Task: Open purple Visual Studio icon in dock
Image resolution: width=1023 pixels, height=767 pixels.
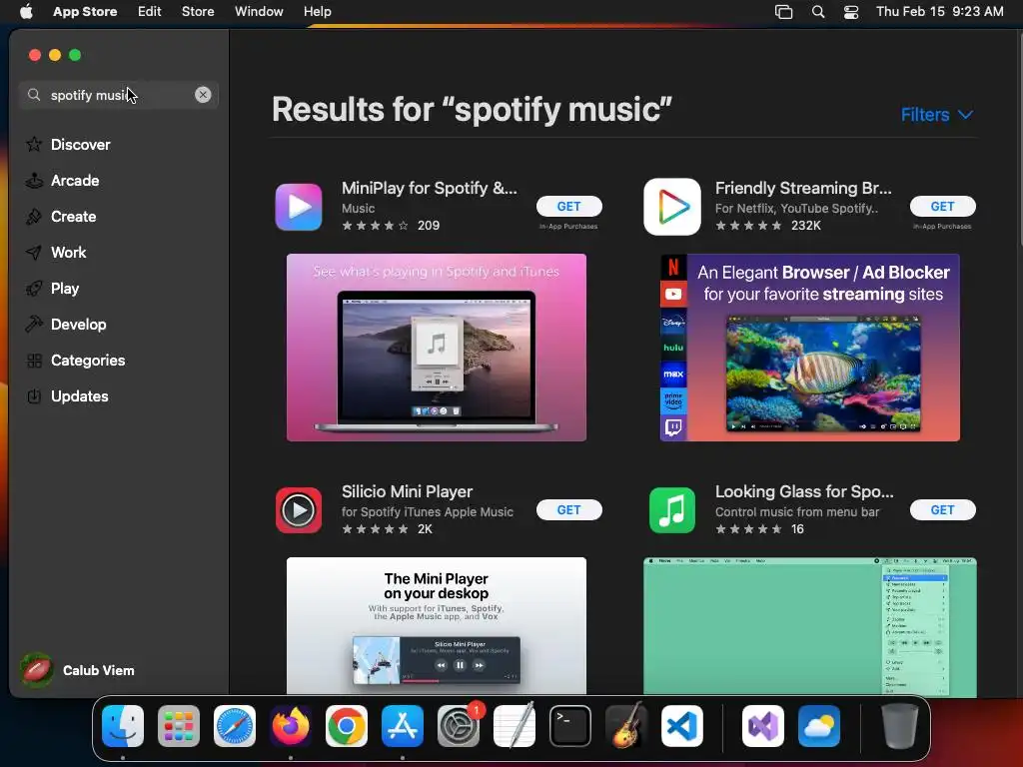Action: 762,726
